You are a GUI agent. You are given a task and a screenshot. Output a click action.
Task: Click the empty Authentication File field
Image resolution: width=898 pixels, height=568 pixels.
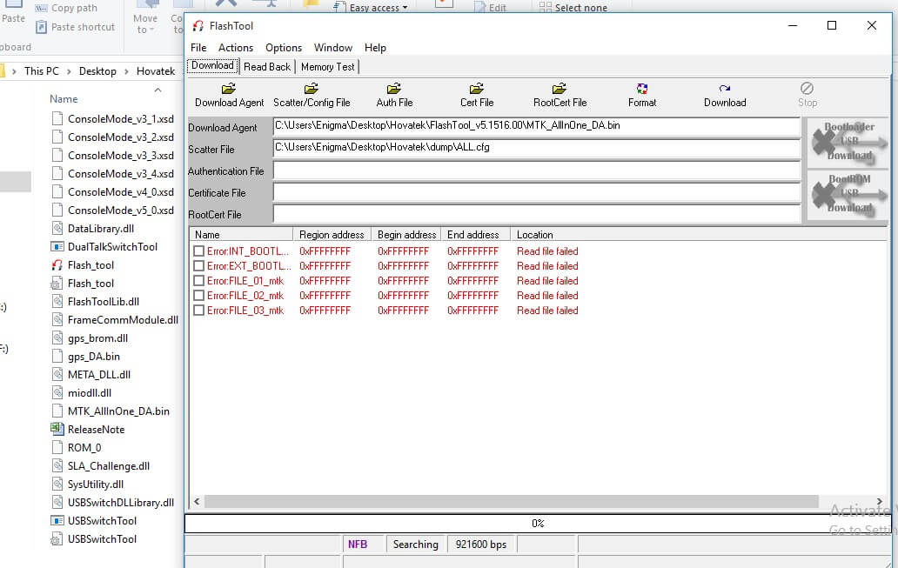point(536,170)
